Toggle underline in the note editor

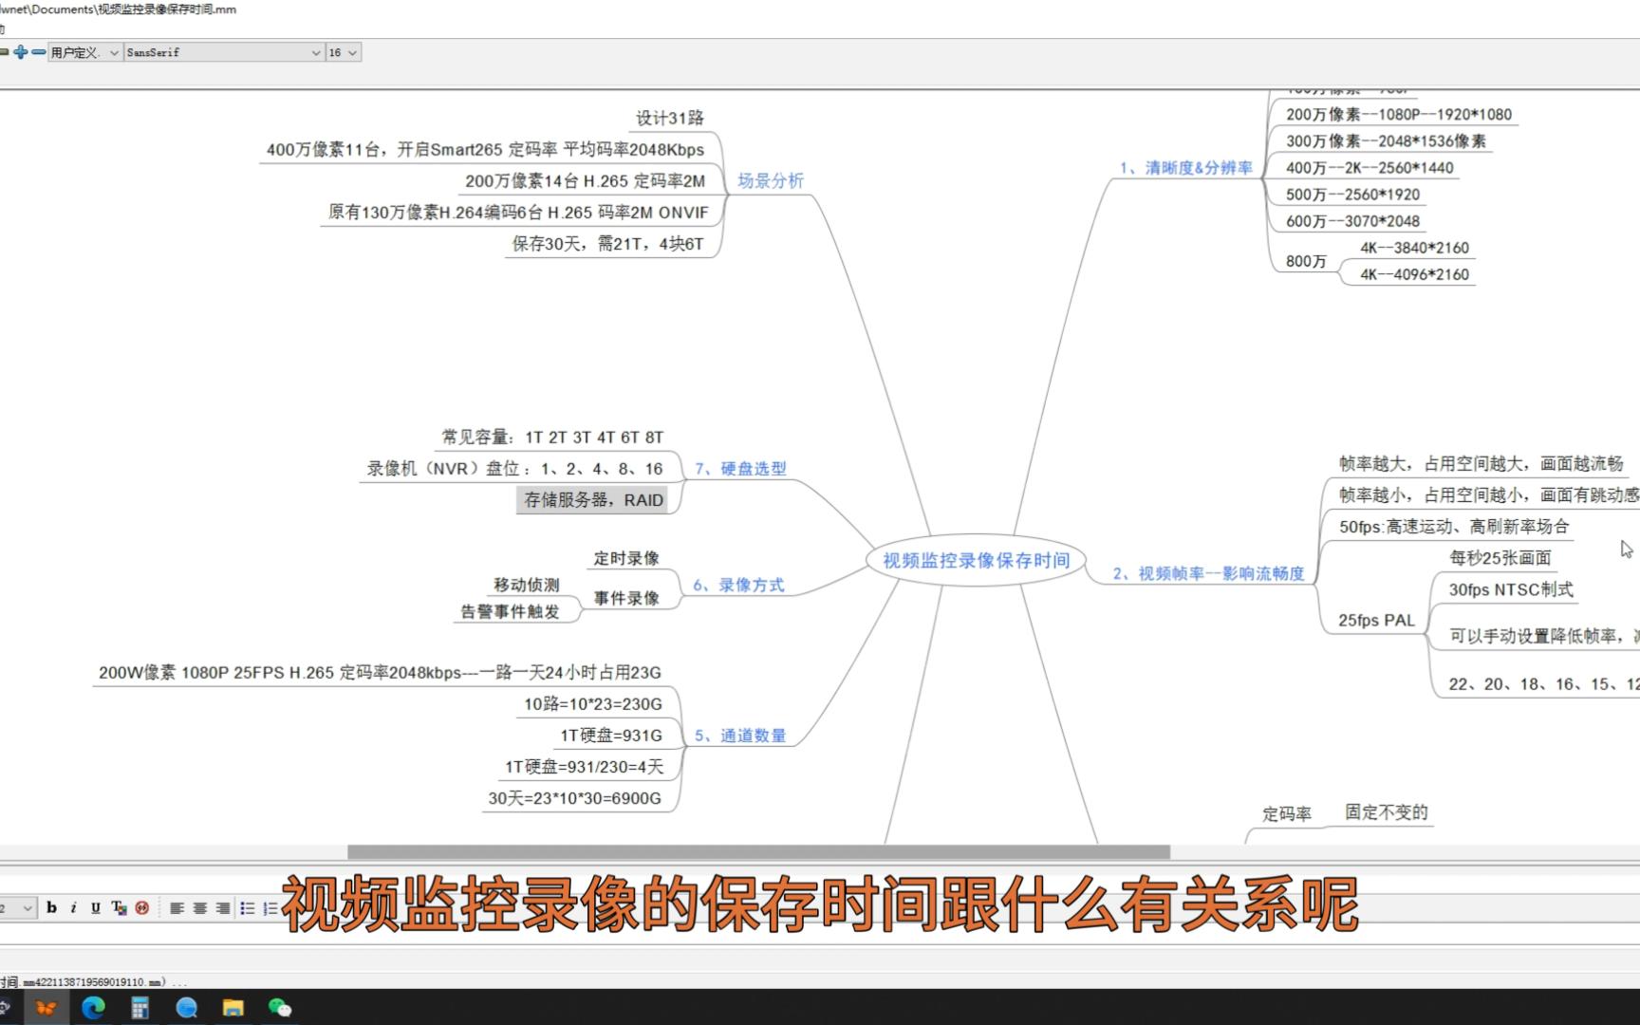click(x=96, y=908)
